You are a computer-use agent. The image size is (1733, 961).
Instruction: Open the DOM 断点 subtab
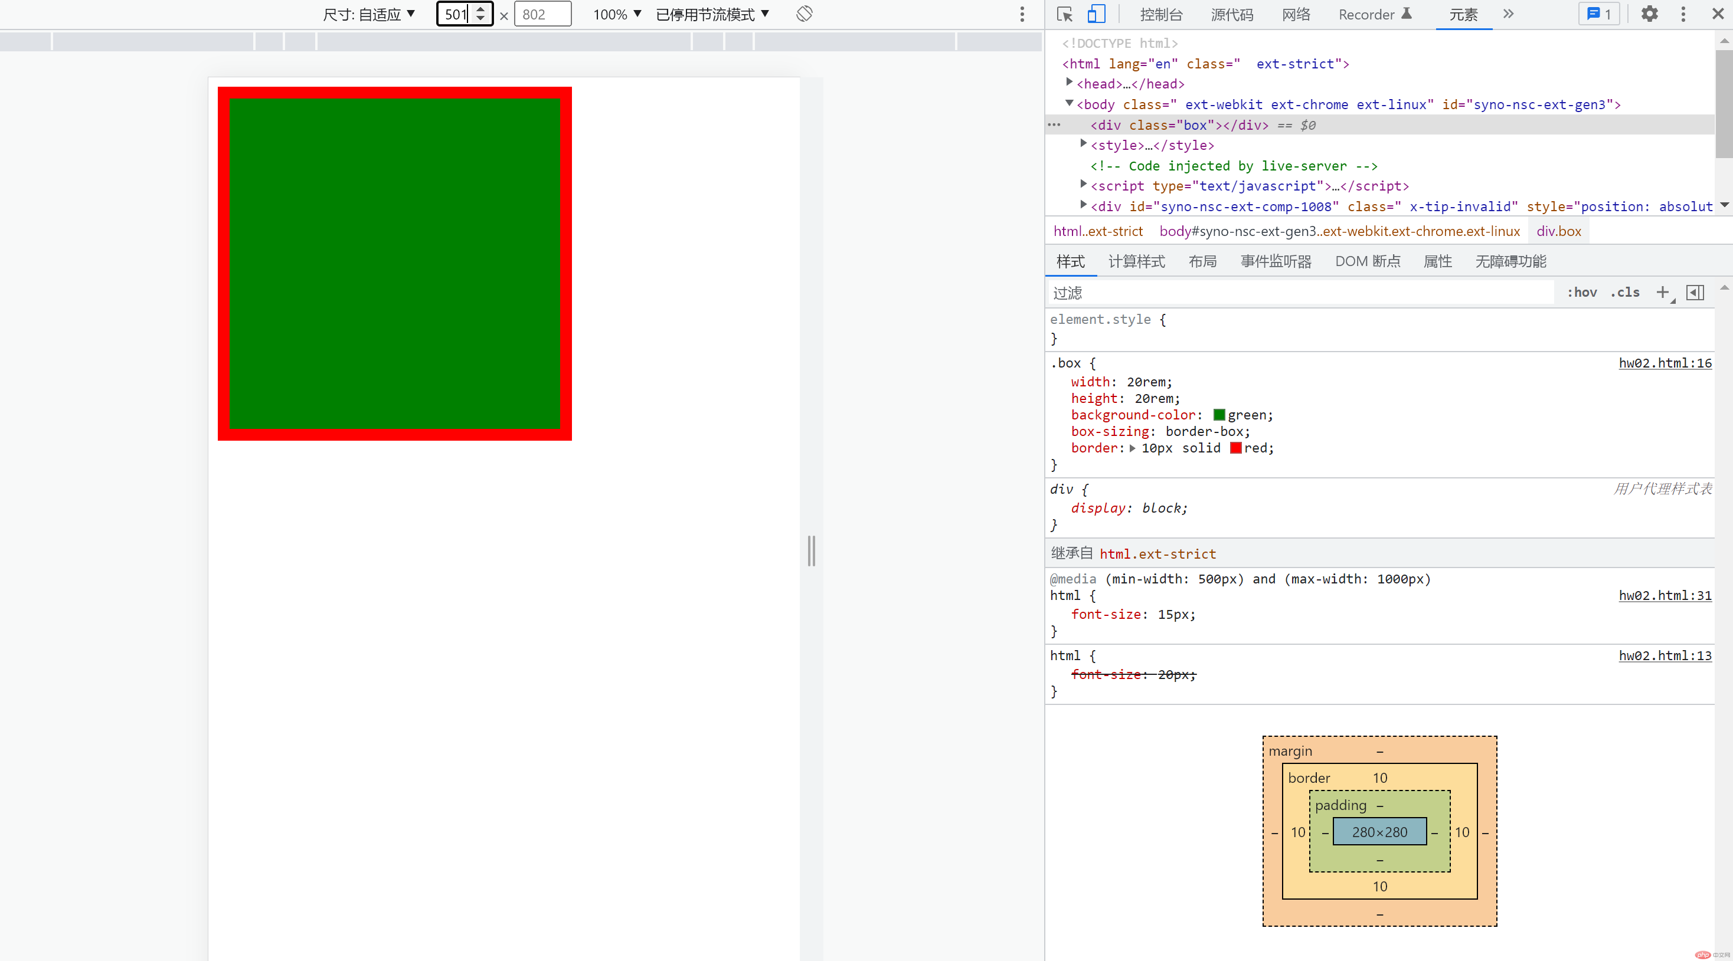[1368, 261]
